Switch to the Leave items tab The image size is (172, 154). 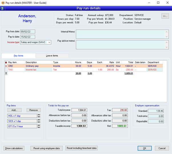click(x=52, y=55)
